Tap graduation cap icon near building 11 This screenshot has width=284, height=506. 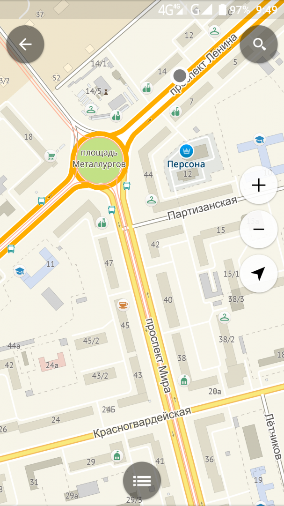click(x=19, y=270)
